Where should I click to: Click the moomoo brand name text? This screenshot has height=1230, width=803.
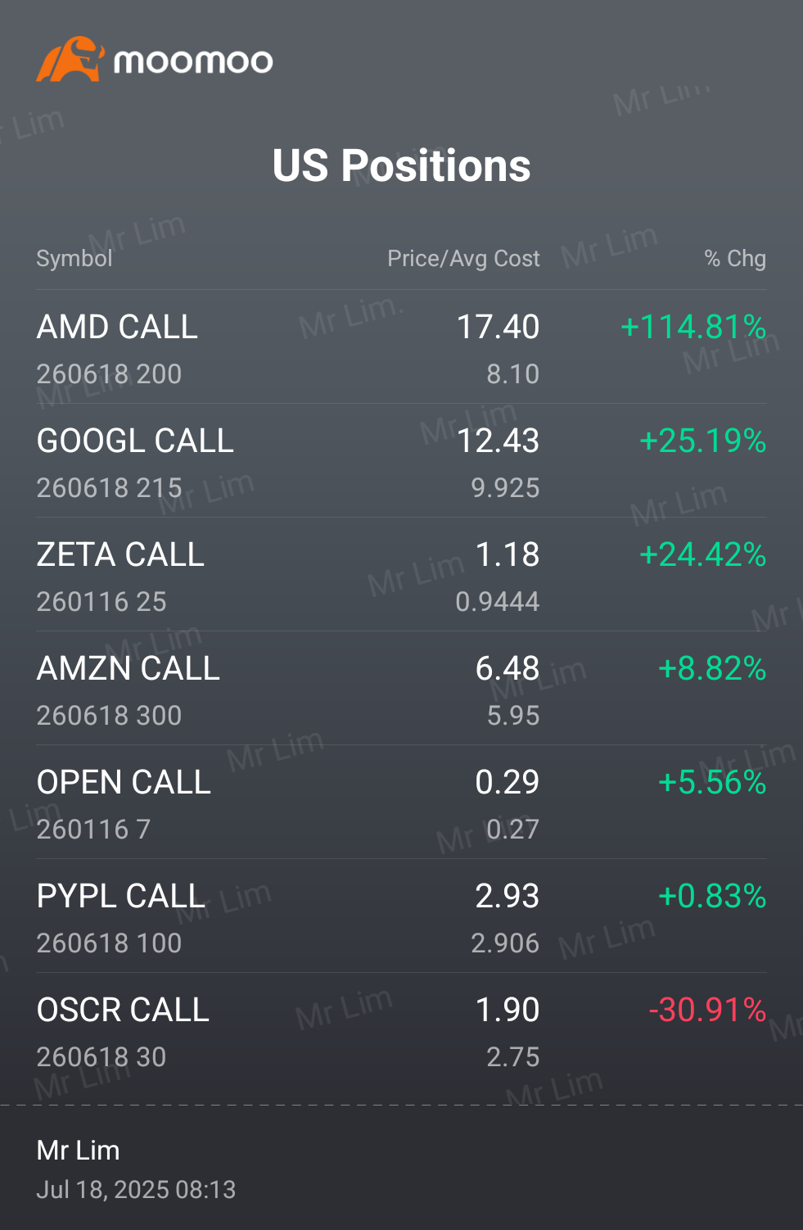193,61
